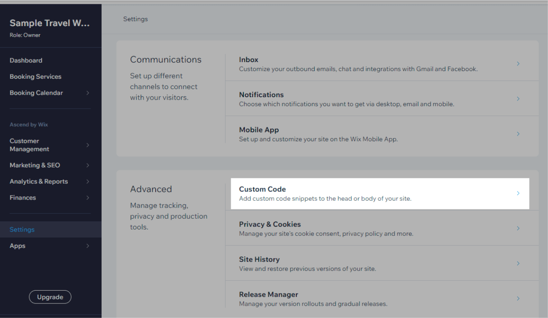Open the Custom Code settings title

click(262, 189)
